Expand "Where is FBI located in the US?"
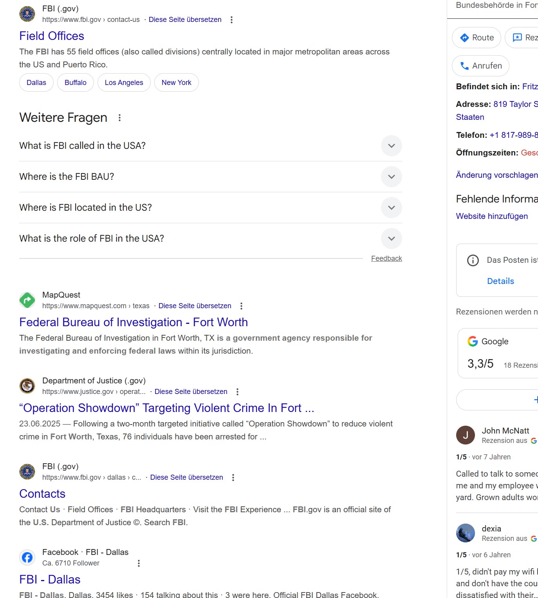 coord(211,208)
